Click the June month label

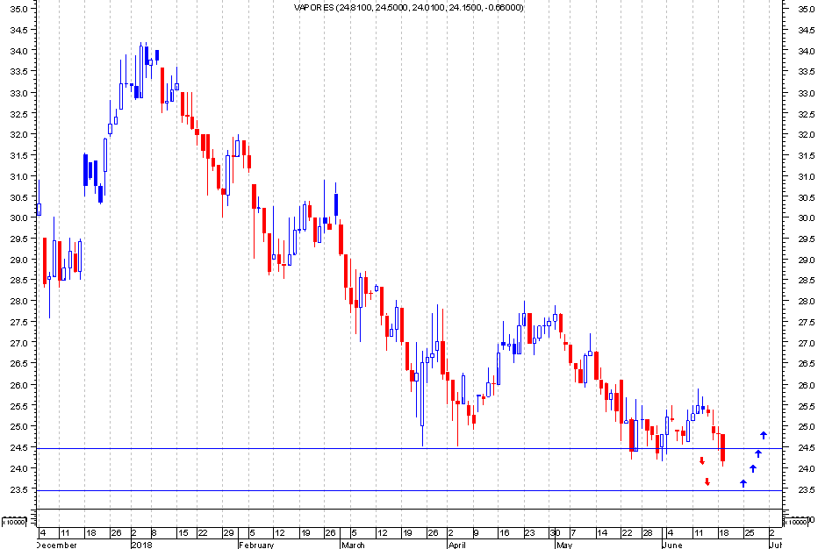[x=672, y=545]
